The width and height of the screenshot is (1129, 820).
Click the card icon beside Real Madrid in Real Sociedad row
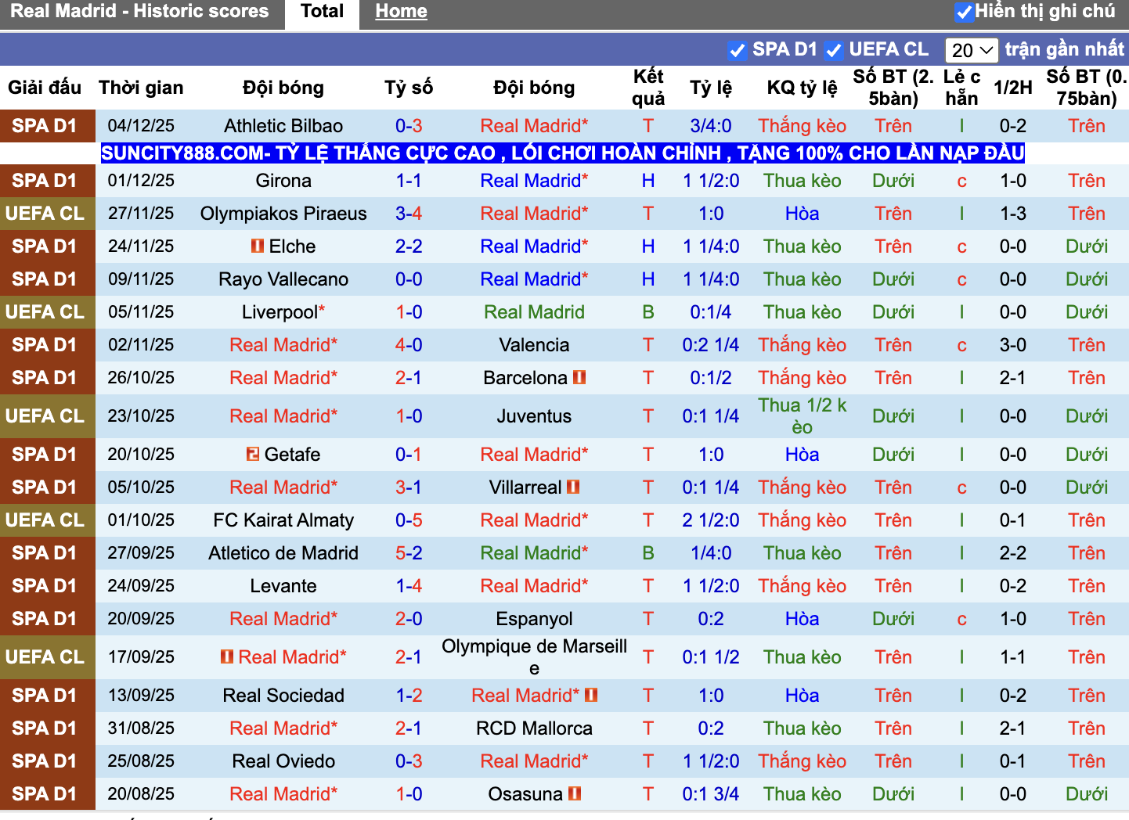[592, 695]
